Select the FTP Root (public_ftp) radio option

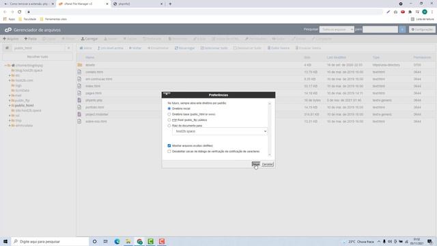pos(169,120)
